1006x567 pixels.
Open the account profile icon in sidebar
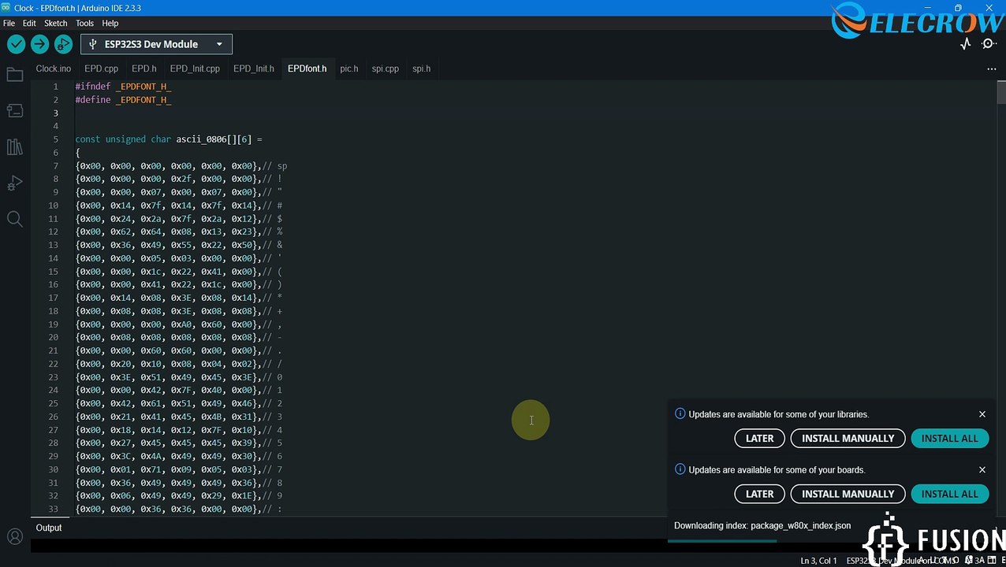point(14,537)
